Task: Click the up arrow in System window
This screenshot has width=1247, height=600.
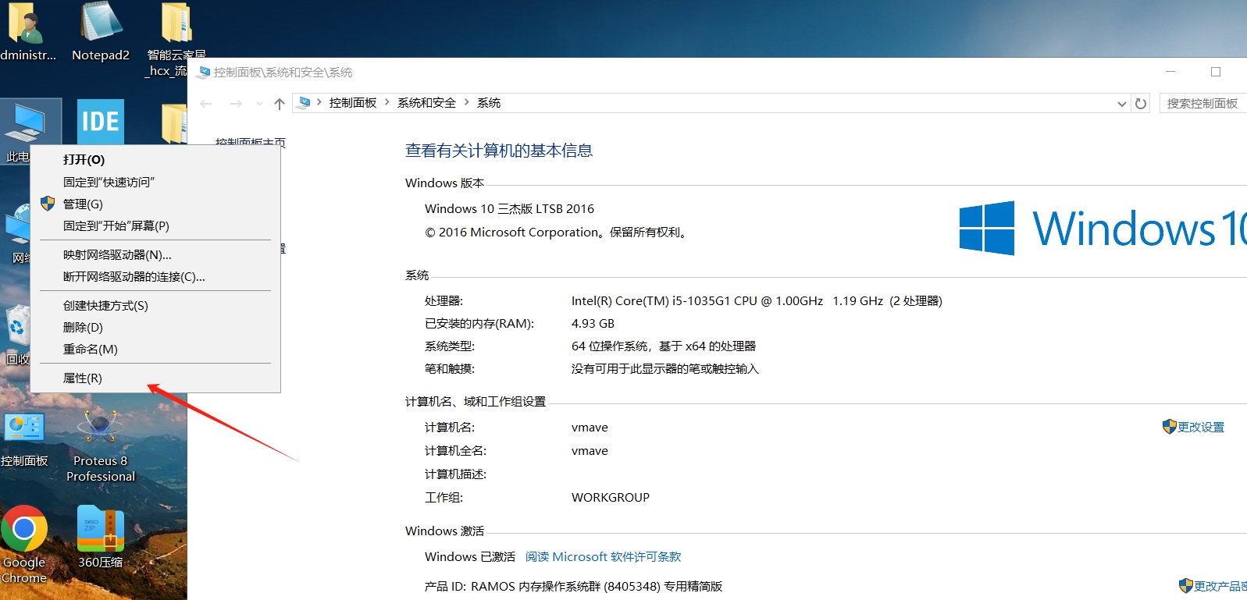Action: [x=280, y=103]
